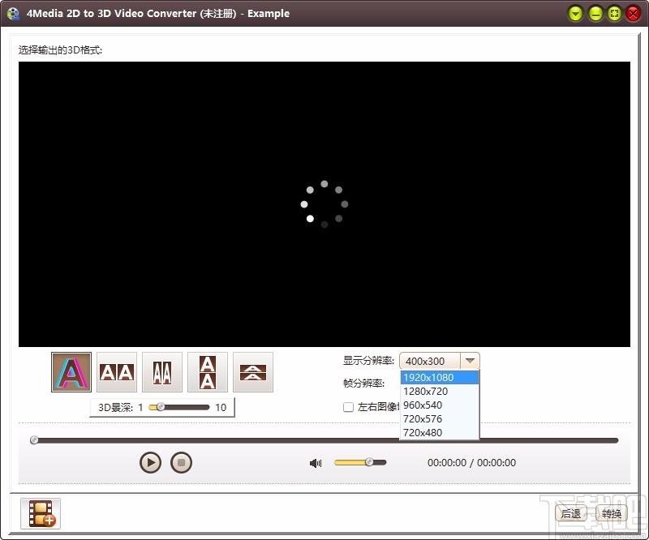Viewport: 649px width, 540px height.
Task: Click the 选择输出的3D格式 heading
Action: (60, 50)
